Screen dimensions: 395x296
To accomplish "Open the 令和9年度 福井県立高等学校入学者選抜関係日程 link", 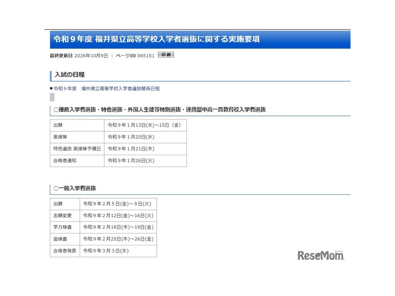I will [x=107, y=88].
